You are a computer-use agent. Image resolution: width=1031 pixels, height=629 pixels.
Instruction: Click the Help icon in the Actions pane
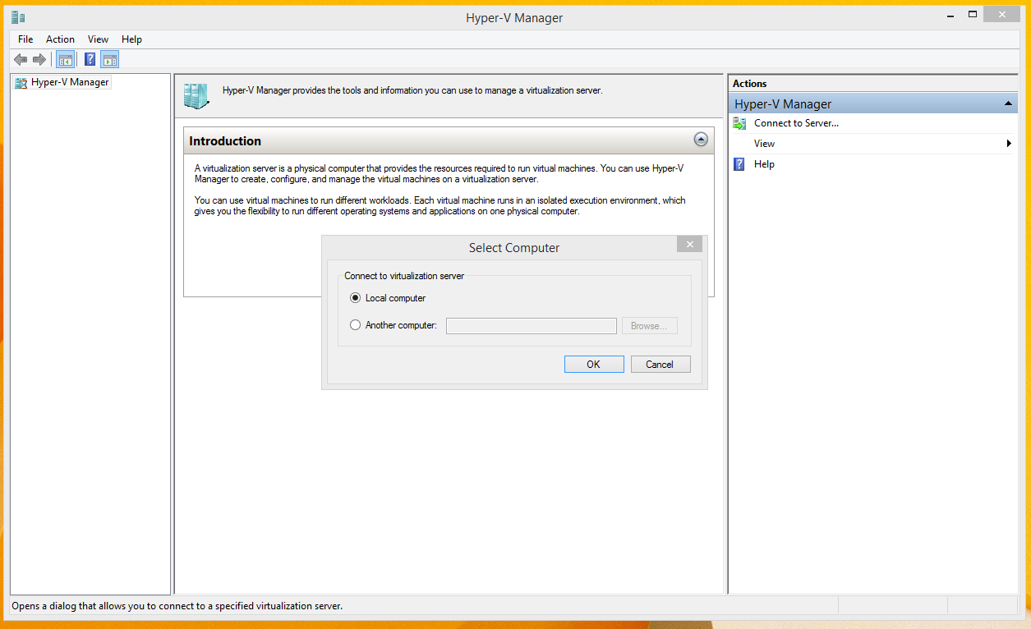tap(739, 164)
